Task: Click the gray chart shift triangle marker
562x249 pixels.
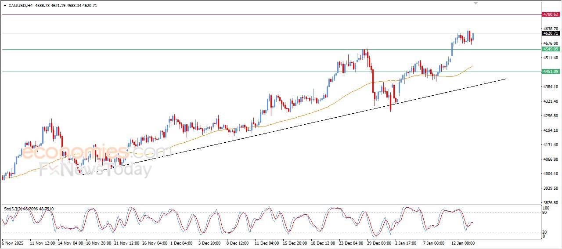Action: point(475,4)
